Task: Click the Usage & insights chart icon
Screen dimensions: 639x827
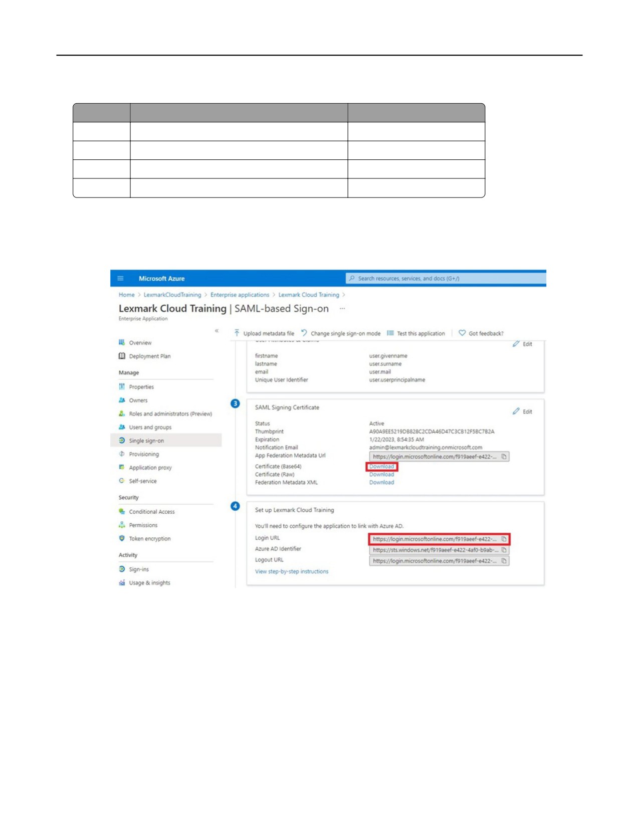Action: pyautogui.click(x=122, y=582)
